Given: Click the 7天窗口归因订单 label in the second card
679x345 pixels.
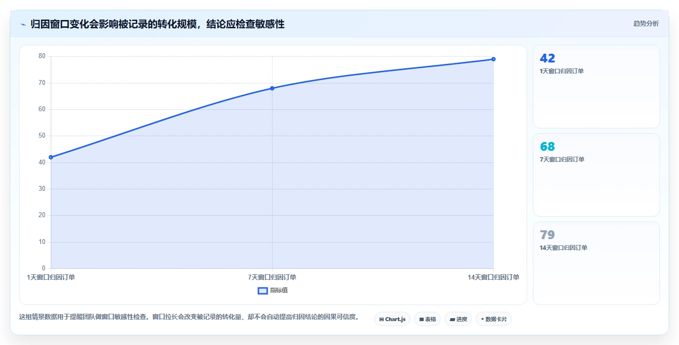Looking at the screenshot, I should (x=562, y=160).
